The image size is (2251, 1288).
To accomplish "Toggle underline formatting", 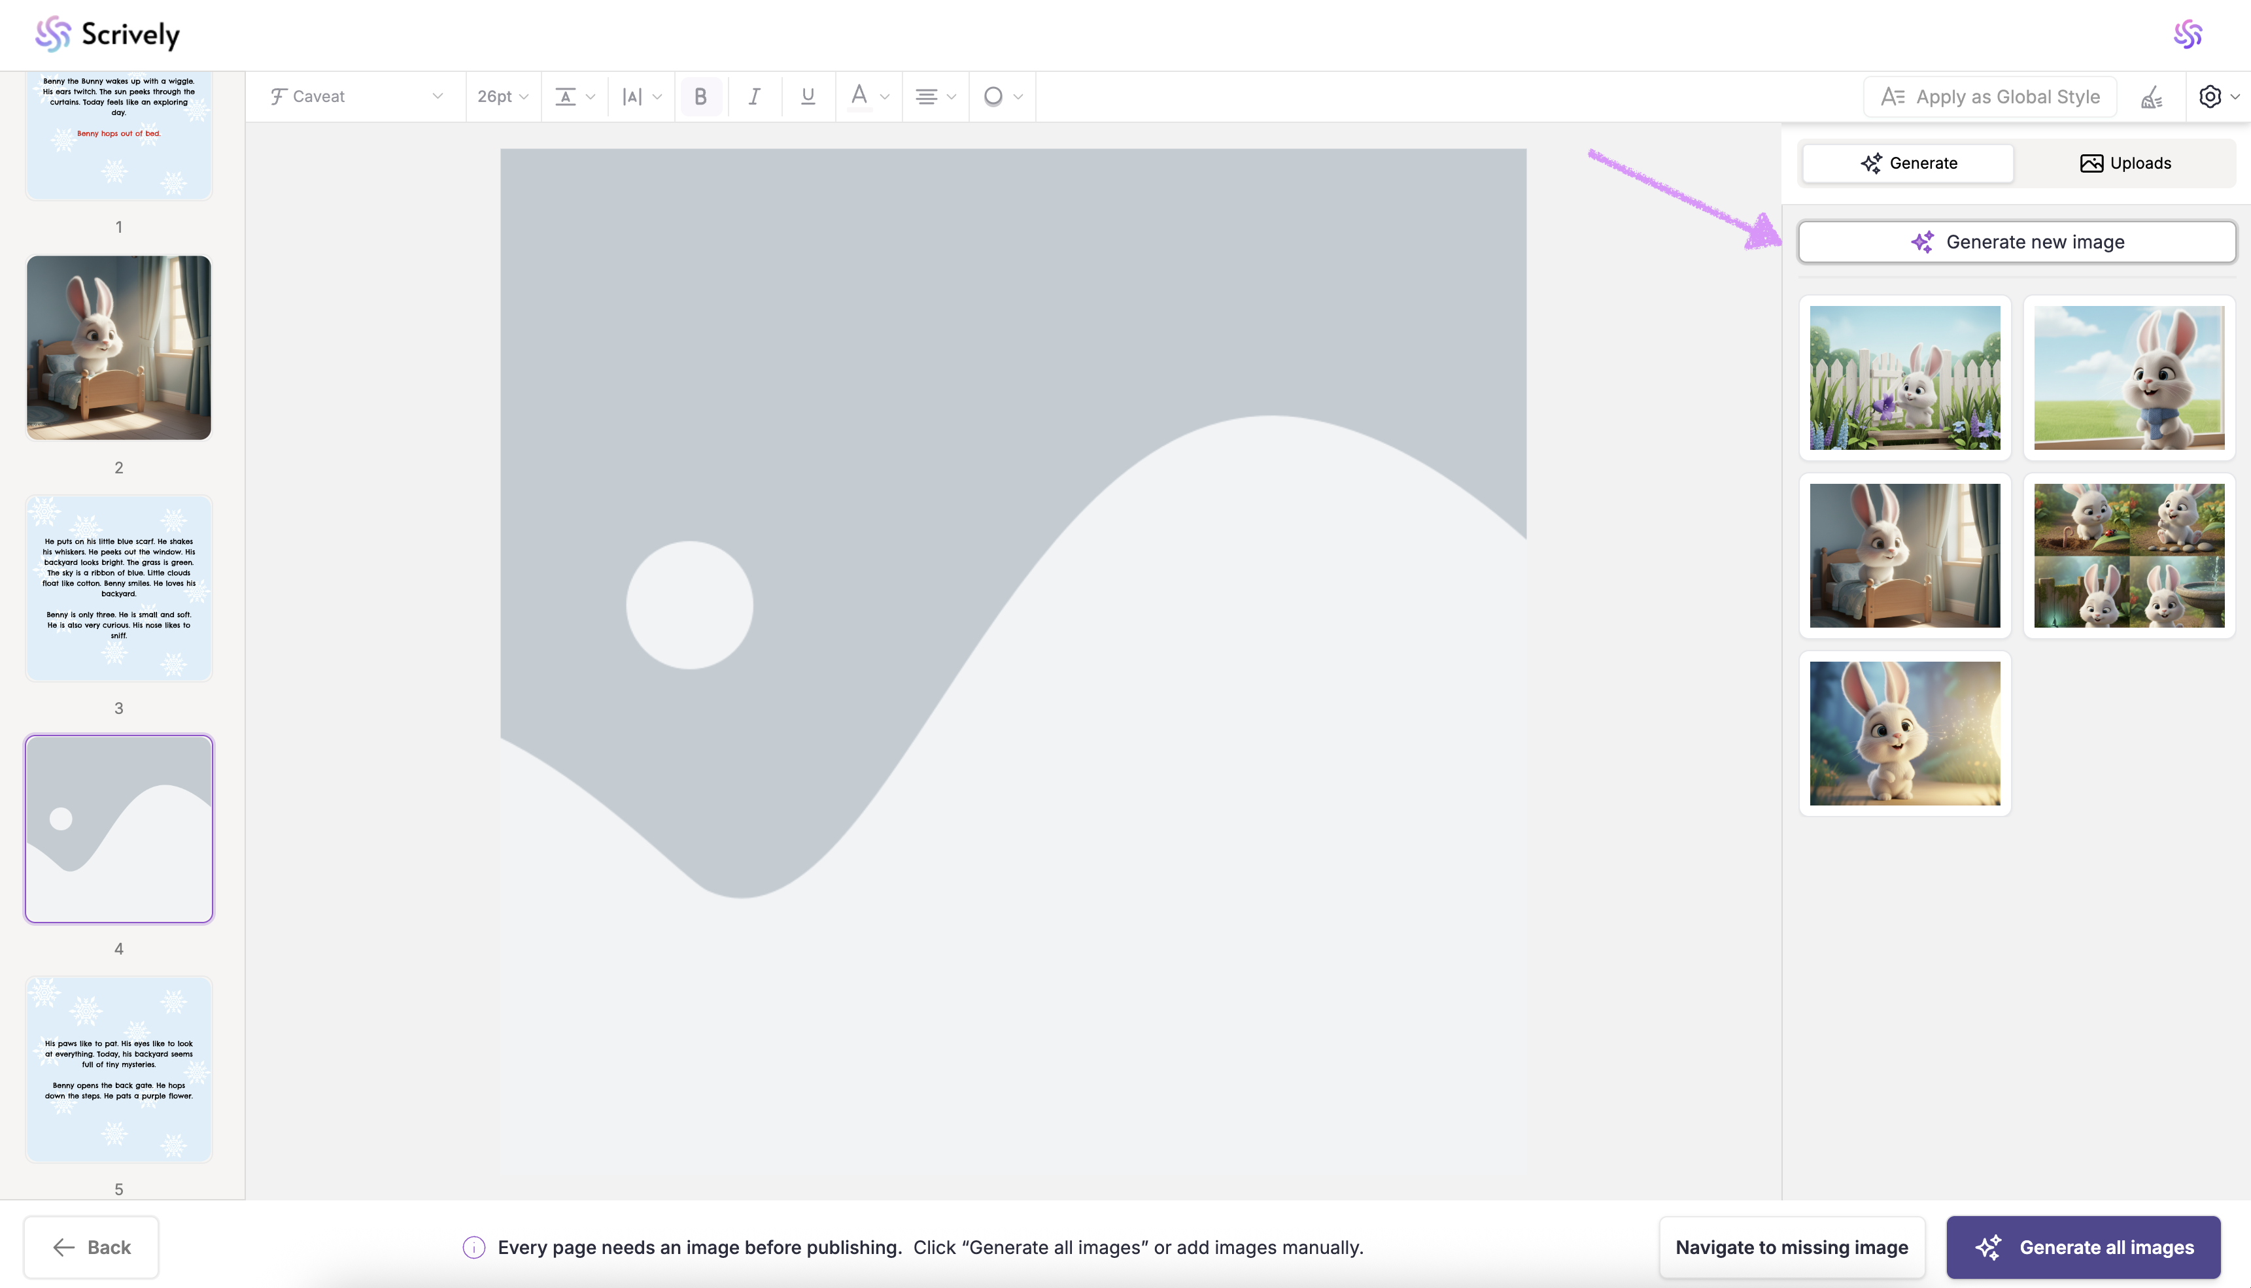I will coord(807,96).
